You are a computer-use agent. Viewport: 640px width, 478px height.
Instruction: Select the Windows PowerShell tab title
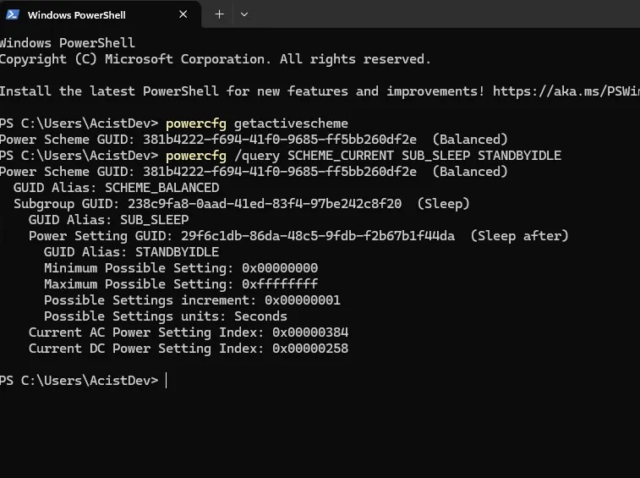(76, 15)
